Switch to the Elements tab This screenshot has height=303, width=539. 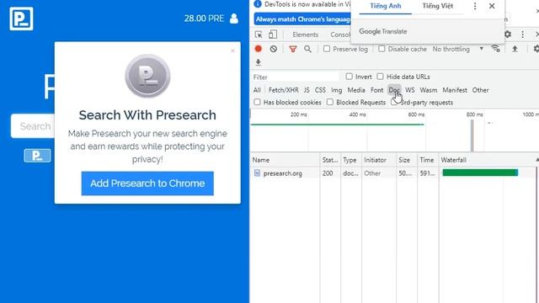[x=305, y=35]
